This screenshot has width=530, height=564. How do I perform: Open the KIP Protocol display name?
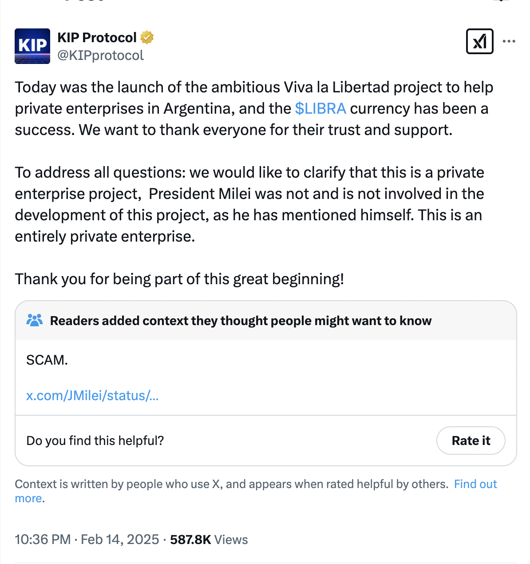97,37
